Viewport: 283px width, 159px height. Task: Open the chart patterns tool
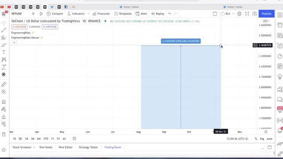tap(4, 60)
